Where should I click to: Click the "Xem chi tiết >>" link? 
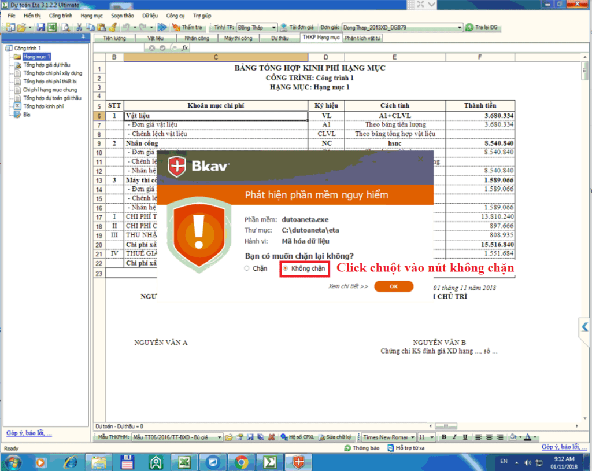pyautogui.click(x=347, y=287)
